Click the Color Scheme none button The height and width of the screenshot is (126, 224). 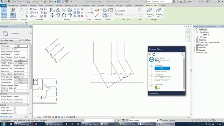point(21,80)
